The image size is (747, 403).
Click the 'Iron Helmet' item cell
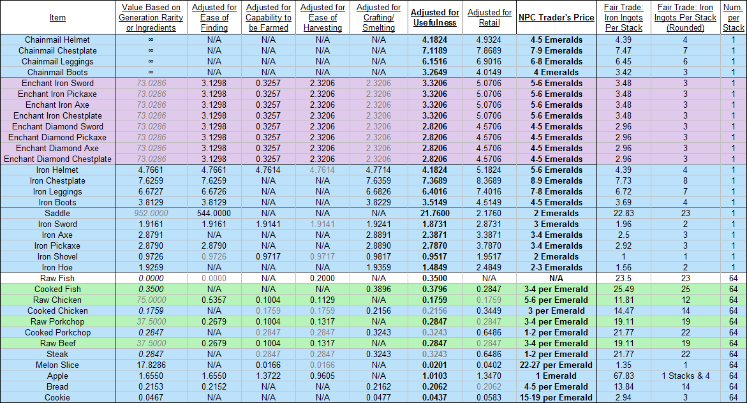point(57,170)
